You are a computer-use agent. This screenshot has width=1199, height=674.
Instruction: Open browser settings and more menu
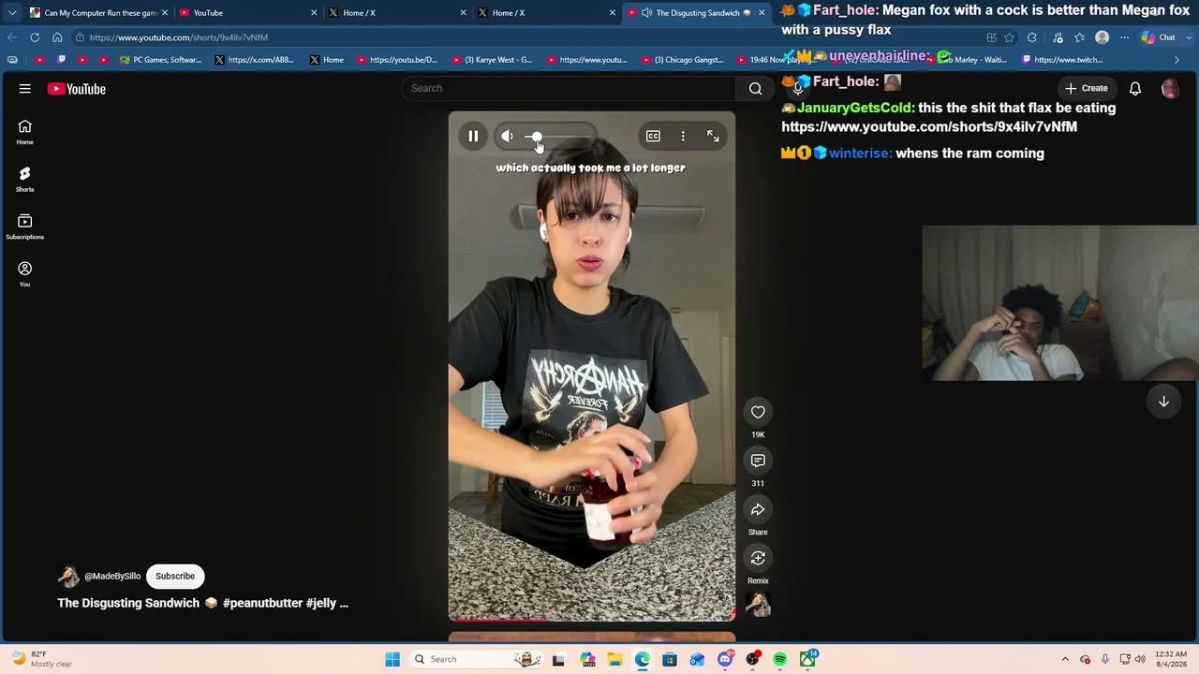point(1124,37)
